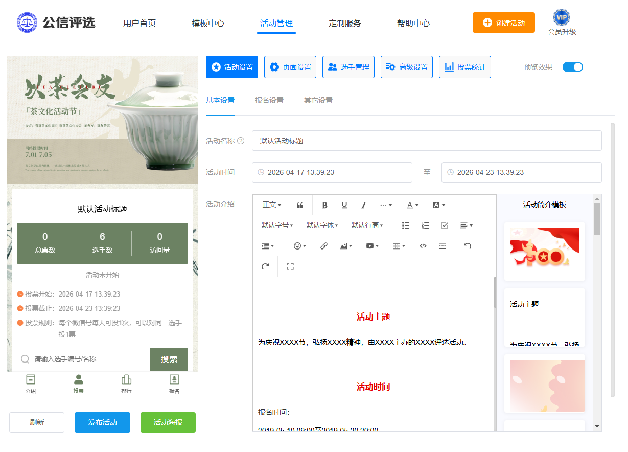Switch to the 基本设置 tab

point(220,101)
